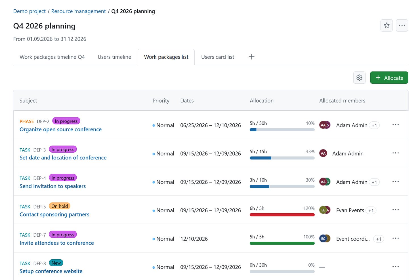Click the avatars in the DEP-5 row

coord(325,210)
